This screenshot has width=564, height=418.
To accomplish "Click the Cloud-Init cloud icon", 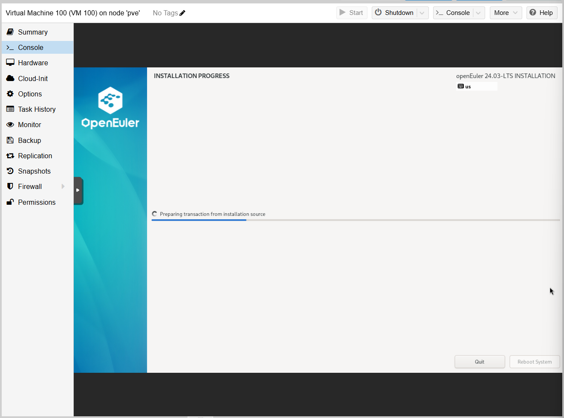I will point(10,78).
